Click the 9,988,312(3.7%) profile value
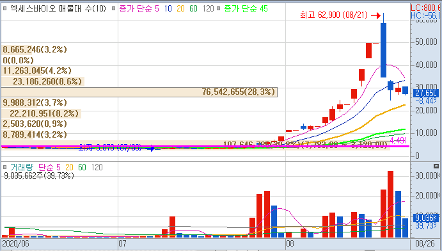This screenshot has width=442, height=251. coord(35,102)
